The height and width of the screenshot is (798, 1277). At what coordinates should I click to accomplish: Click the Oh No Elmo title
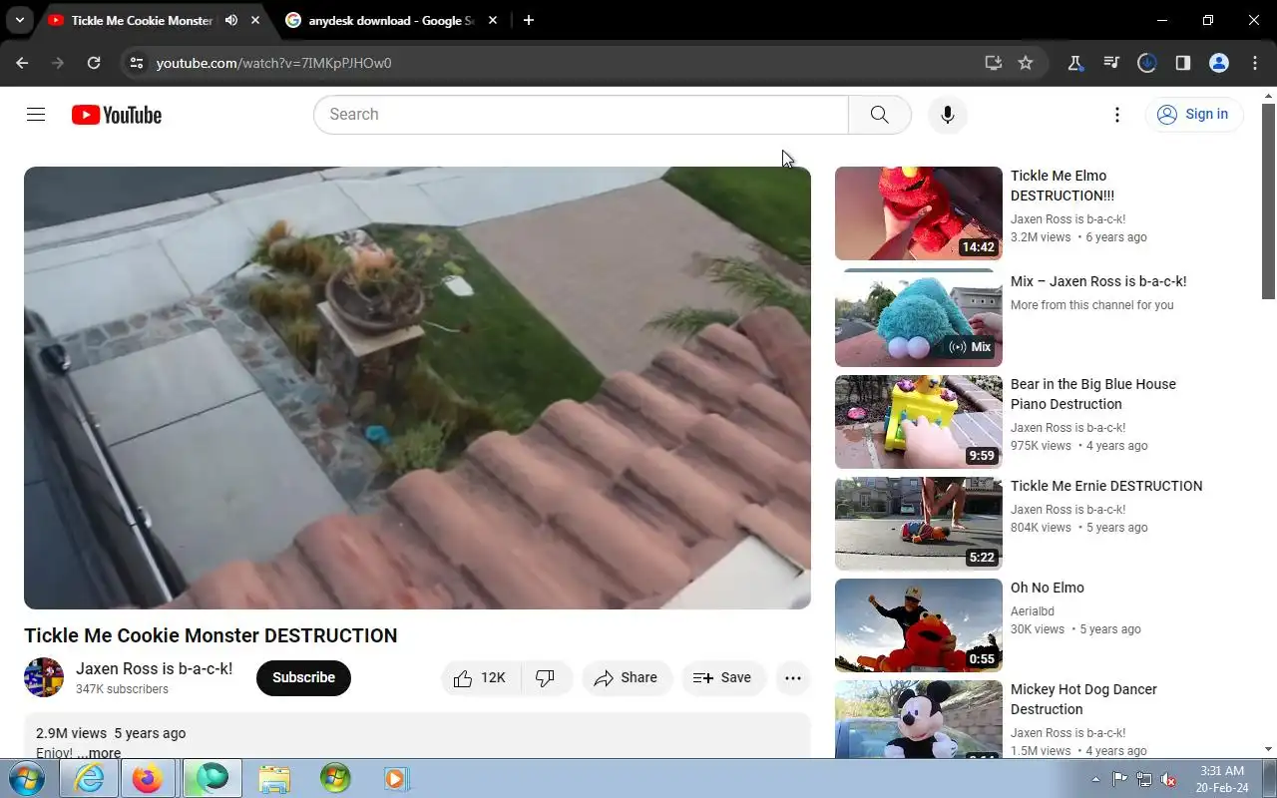click(1048, 588)
